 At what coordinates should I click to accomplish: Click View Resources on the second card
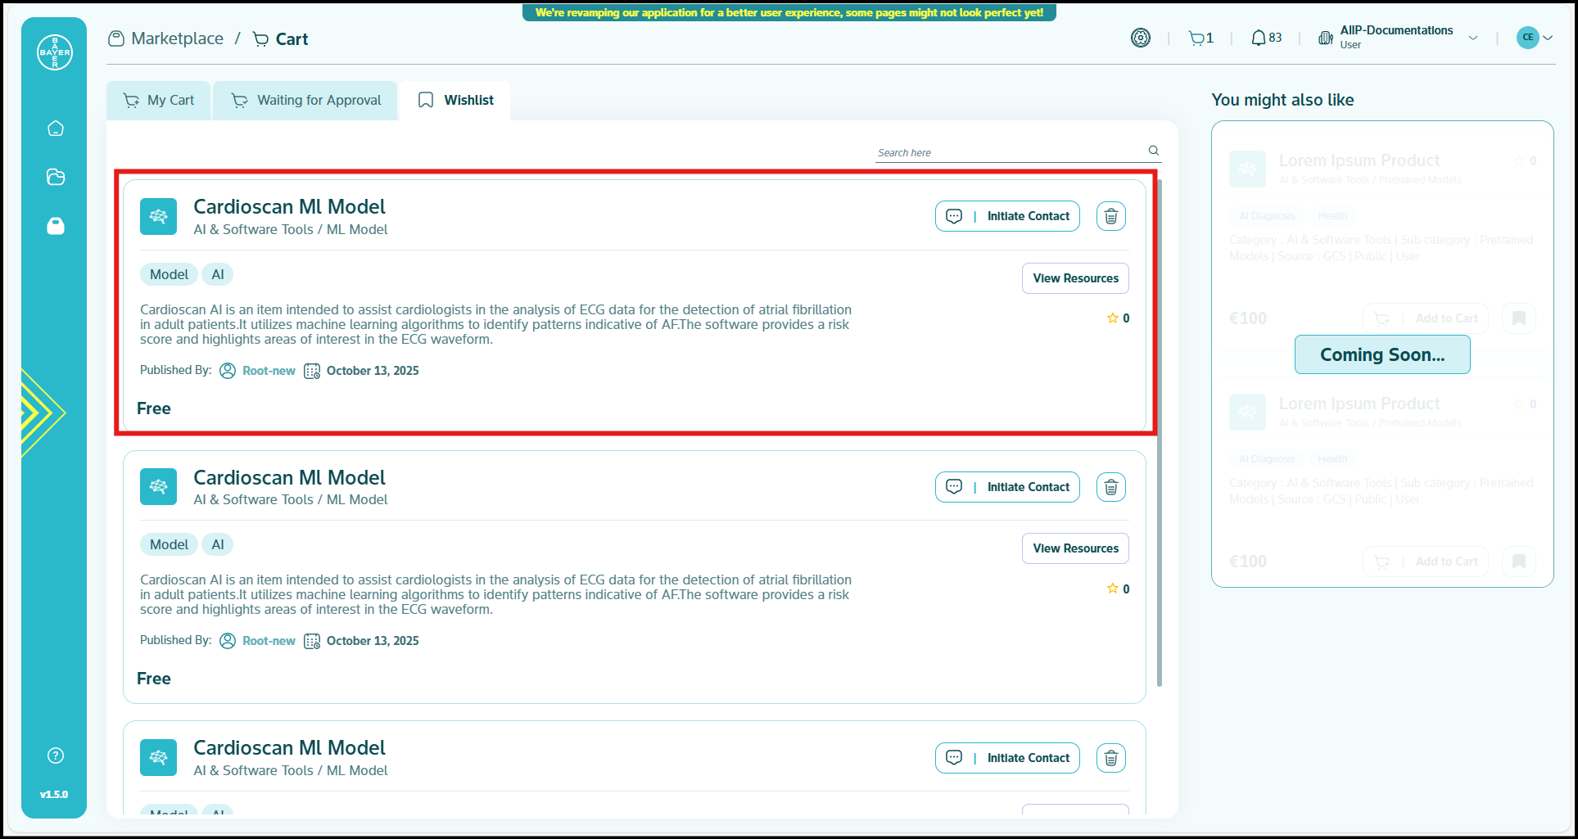1074,548
